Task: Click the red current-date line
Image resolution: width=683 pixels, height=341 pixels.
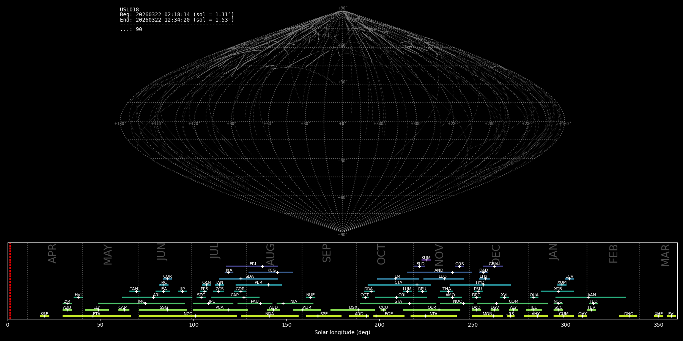Action: click(10, 280)
